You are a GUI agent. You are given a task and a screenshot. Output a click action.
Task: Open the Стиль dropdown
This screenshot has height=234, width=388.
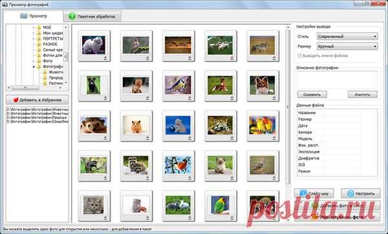(x=347, y=36)
